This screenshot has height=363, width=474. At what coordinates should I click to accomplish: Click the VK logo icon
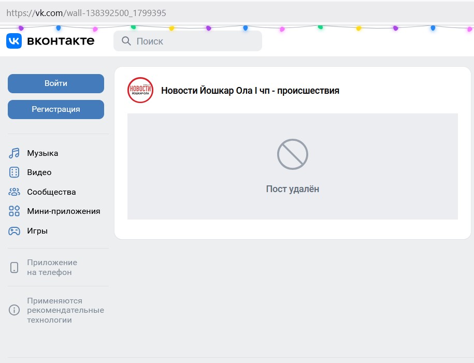coord(14,41)
